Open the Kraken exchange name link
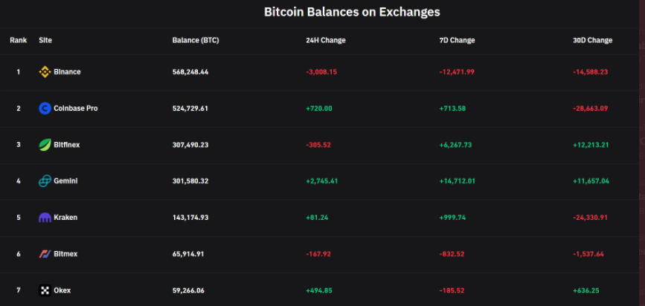645x306 pixels. [x=65, y=218]
